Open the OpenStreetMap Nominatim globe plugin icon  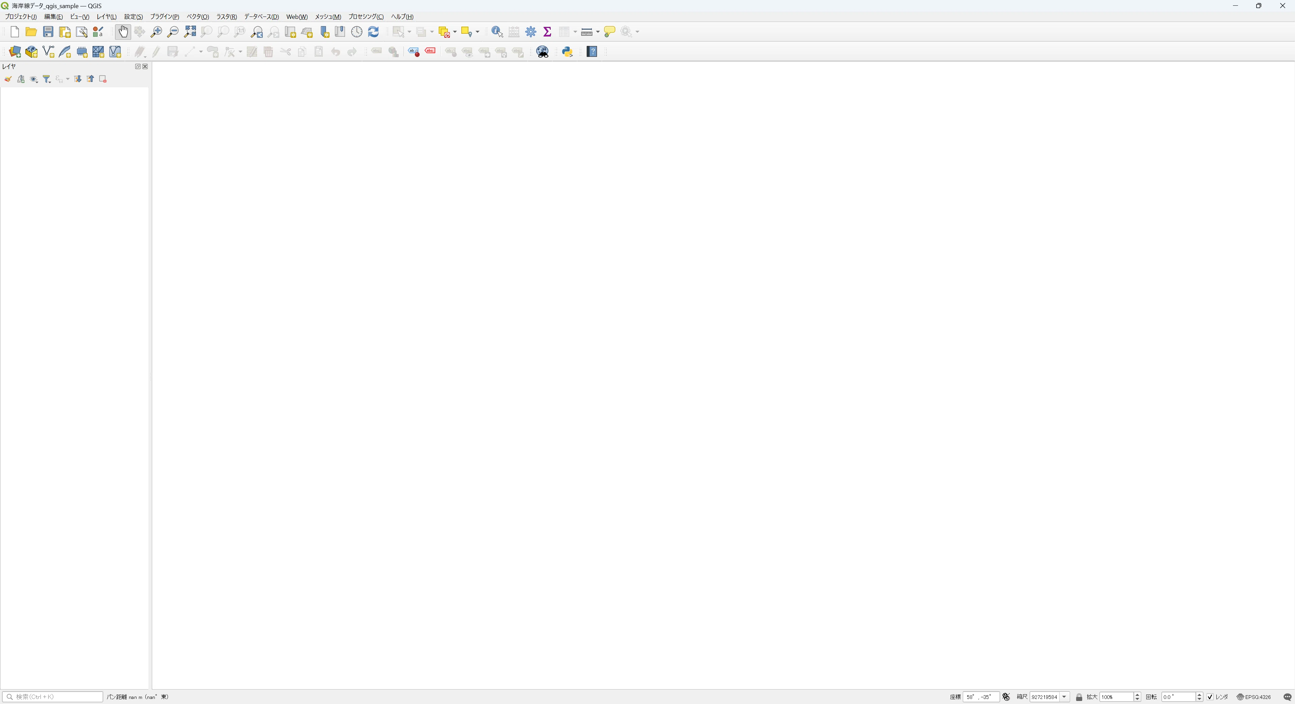[542, 52]
